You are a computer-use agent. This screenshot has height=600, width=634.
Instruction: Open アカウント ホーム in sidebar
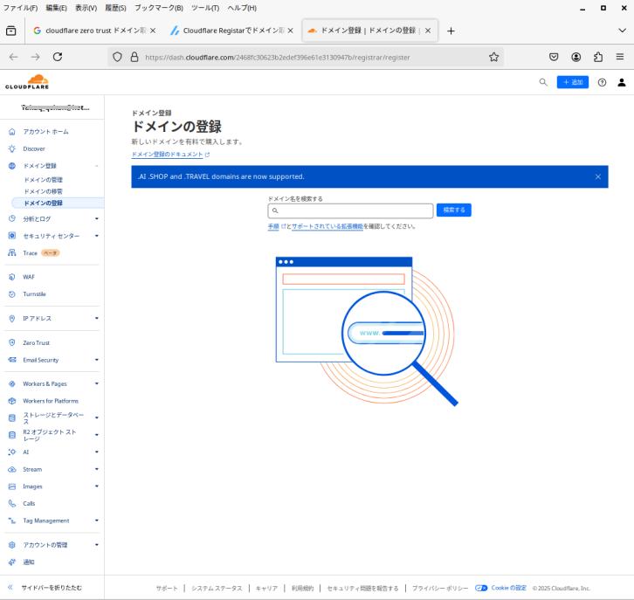click(x=45, y=132)
